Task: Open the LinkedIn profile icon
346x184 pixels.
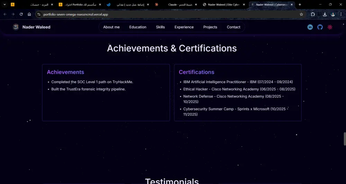Action: coord(310,27)
